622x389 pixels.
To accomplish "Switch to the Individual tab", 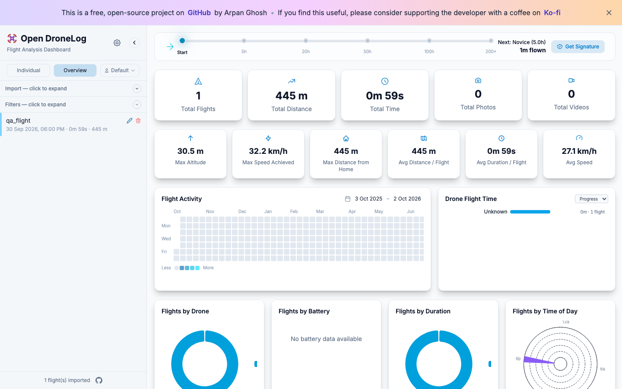I will click(29, 70).
